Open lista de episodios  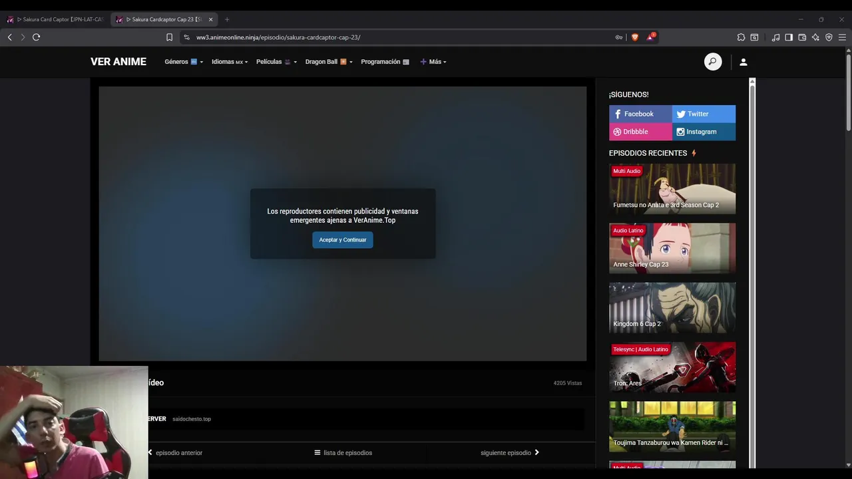click(x=343, y=452)
